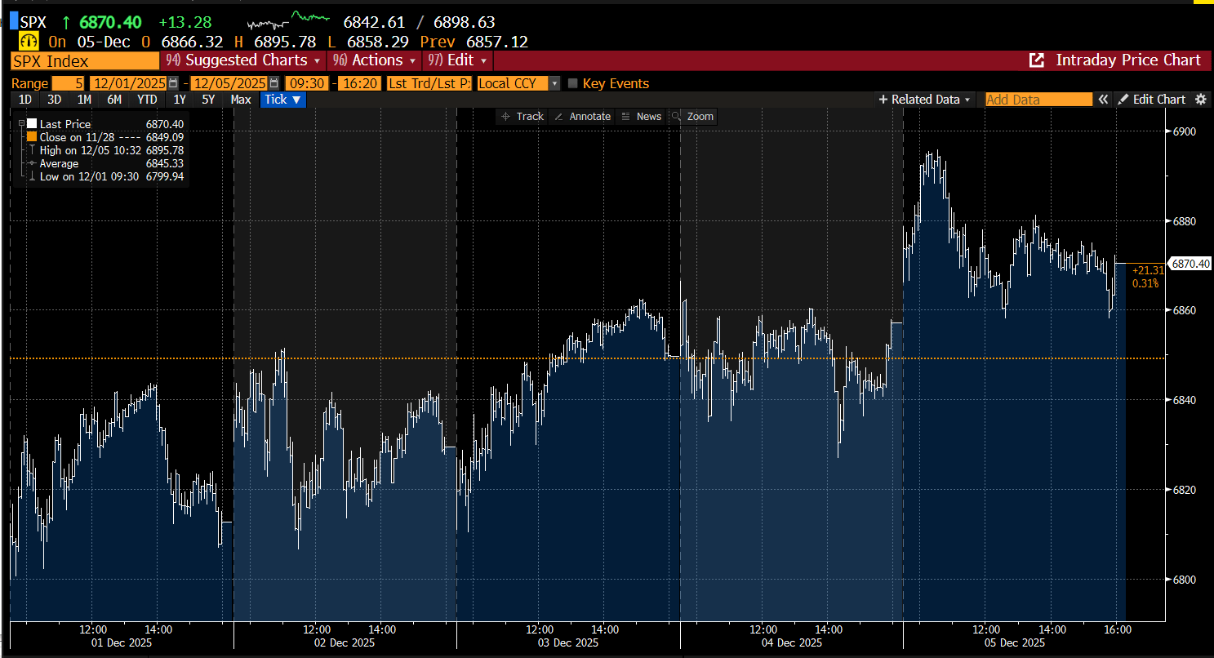Open the start date calendar picker for 12/01/2025

[x=173, y=83]
